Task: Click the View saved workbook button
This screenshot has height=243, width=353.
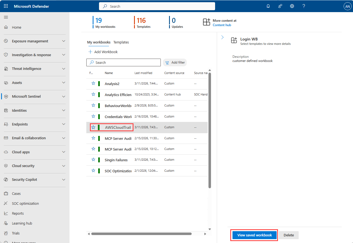Action: [x=255, y=235]
